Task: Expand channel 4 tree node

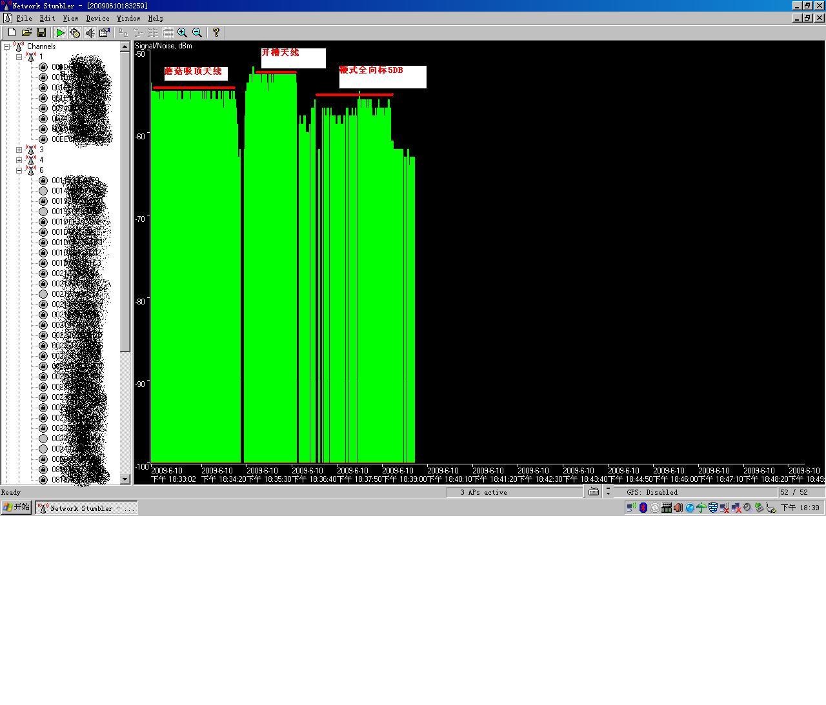Action: pos(19,160)
